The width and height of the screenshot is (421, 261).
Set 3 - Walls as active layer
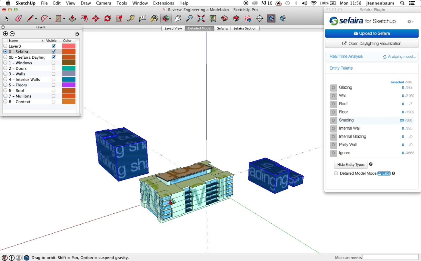(5, 74)
